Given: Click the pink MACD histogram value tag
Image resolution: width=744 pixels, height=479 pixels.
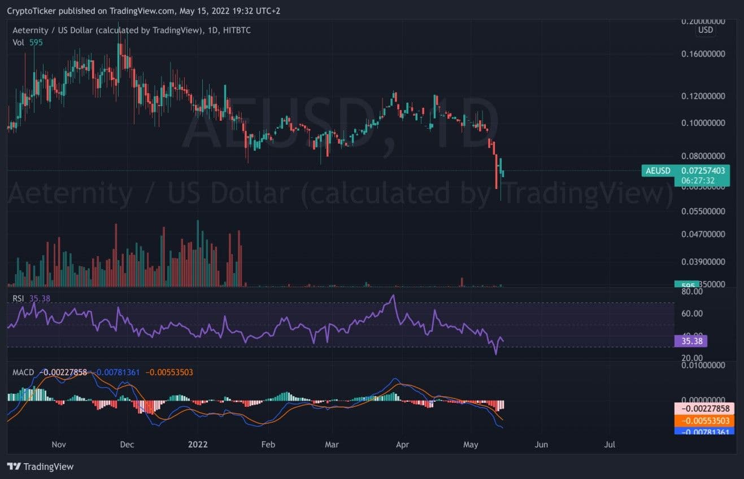Looking at the screenshot, I should tap(704, 409).
